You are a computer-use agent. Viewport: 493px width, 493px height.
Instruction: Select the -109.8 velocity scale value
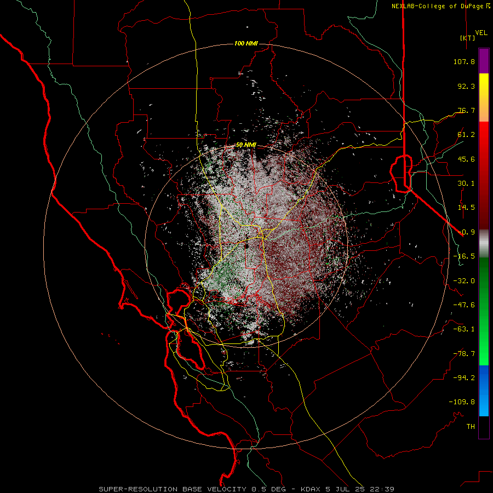point(462,402)
